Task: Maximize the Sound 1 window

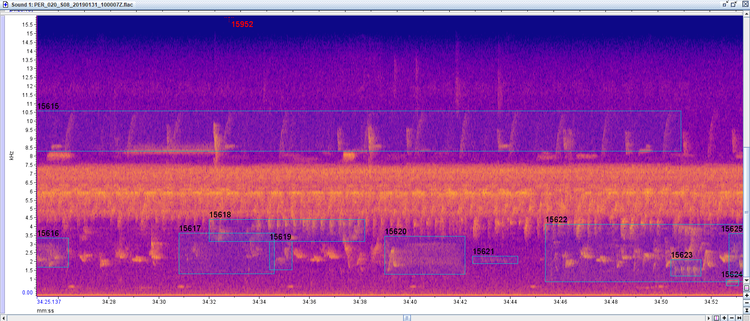Action: coord(734,4)
